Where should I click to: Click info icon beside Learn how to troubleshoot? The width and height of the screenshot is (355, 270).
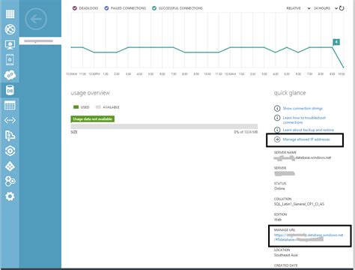point(277,118)
